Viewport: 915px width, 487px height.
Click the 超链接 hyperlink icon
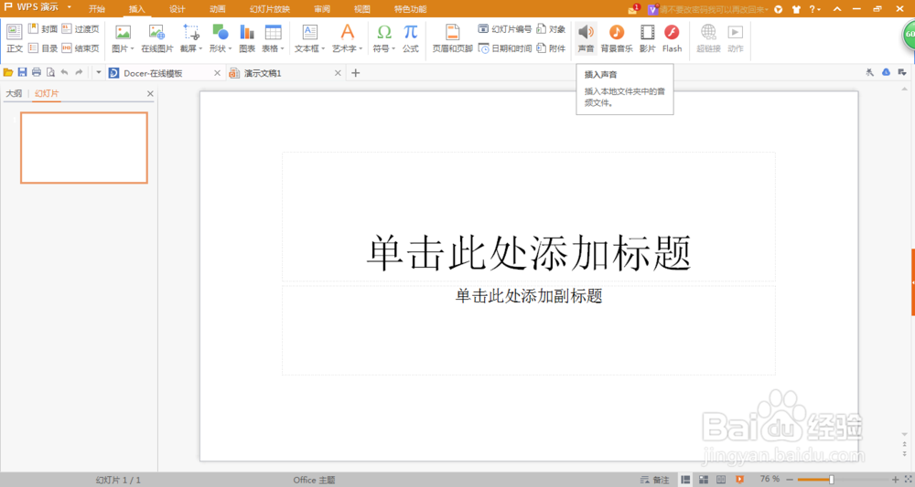click(708, 31)
